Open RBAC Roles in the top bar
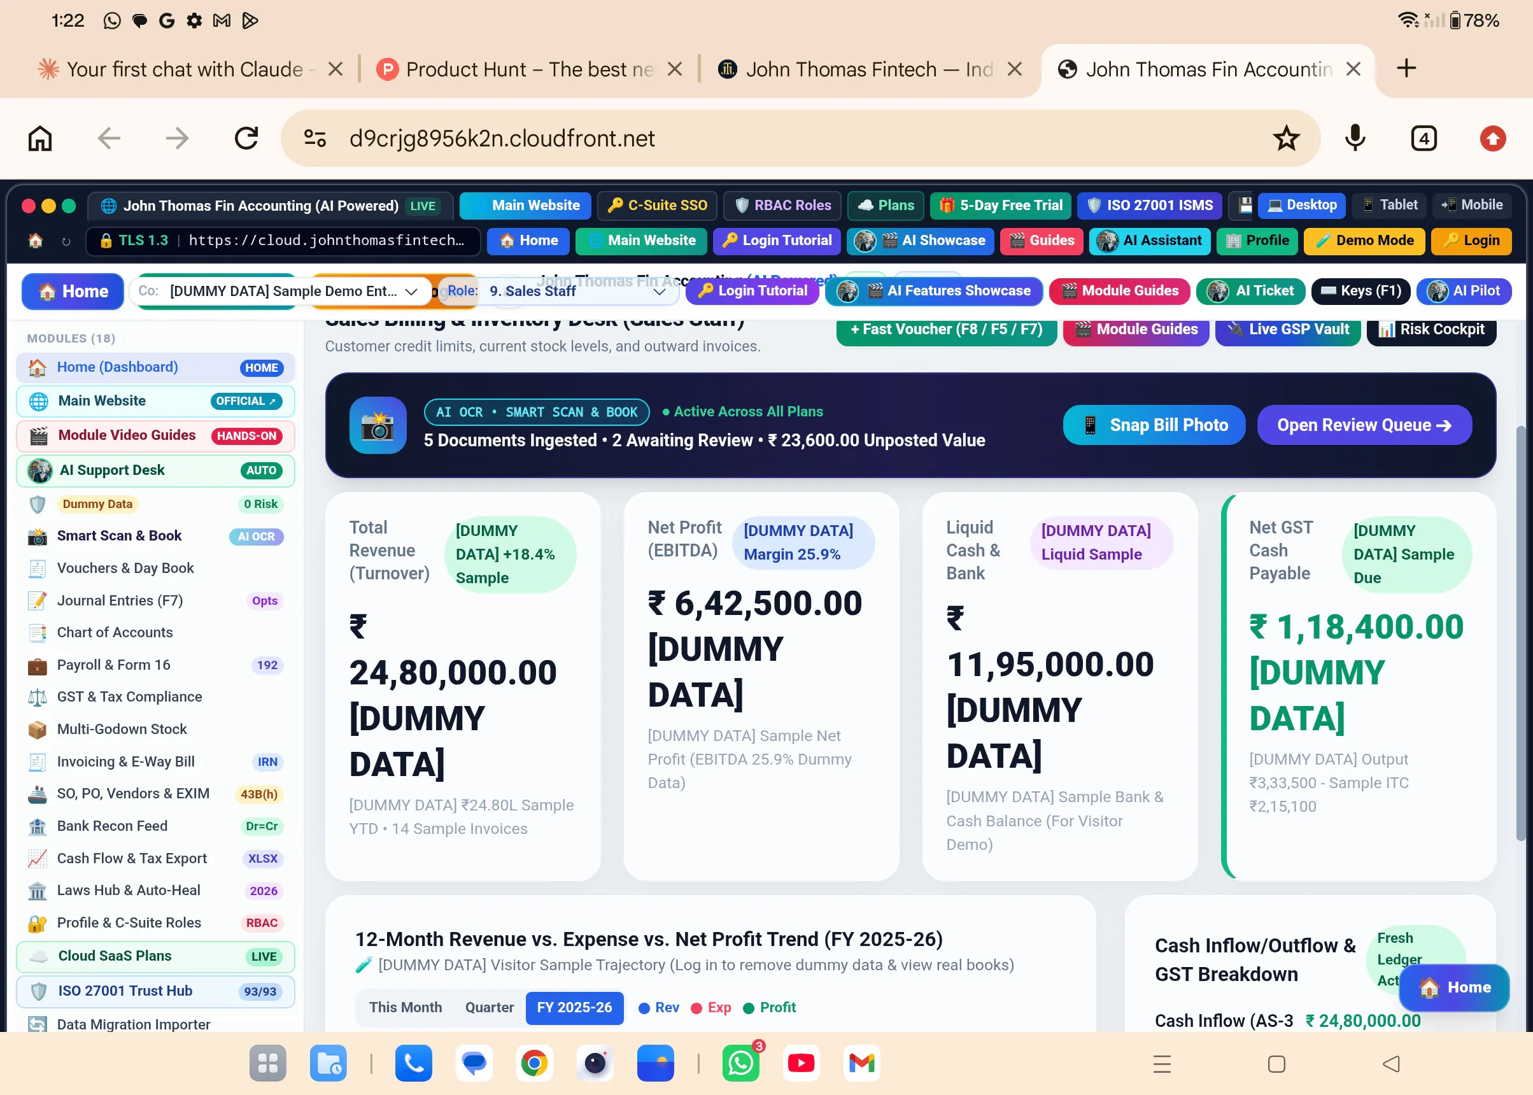 (x=782, y=206)
